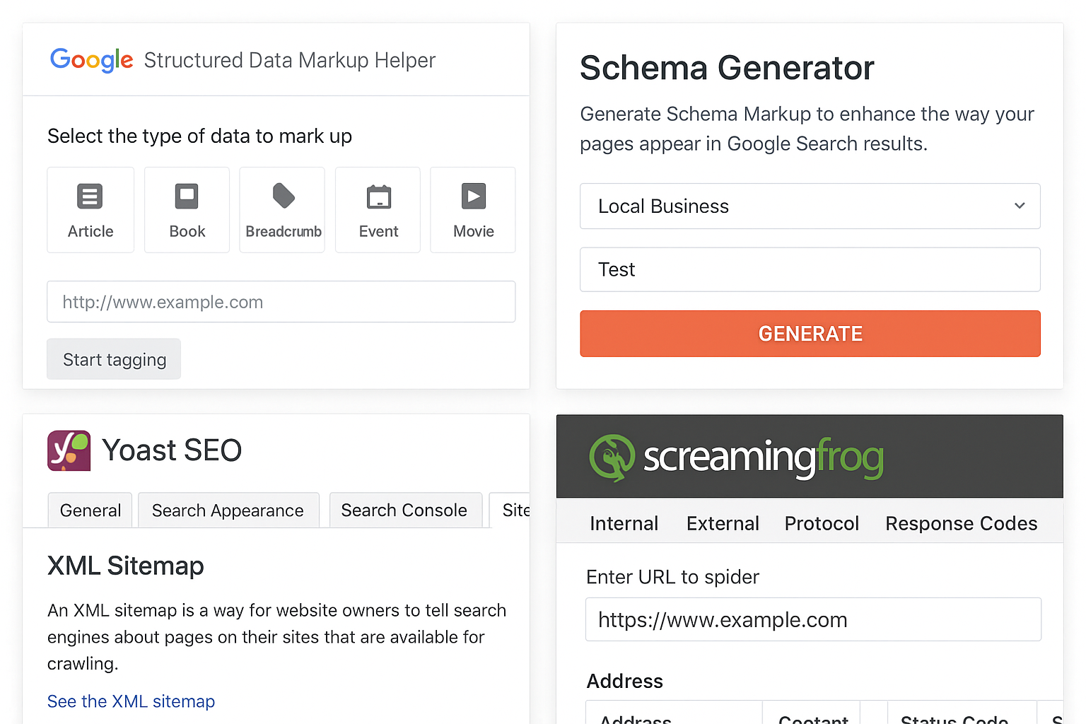Click the Yoast SEO logo
The width and height of the screenshot is (1086, 724).
(x=68, y=450)
